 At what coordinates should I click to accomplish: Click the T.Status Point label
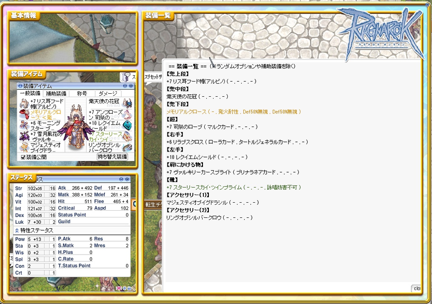(74, 266)
